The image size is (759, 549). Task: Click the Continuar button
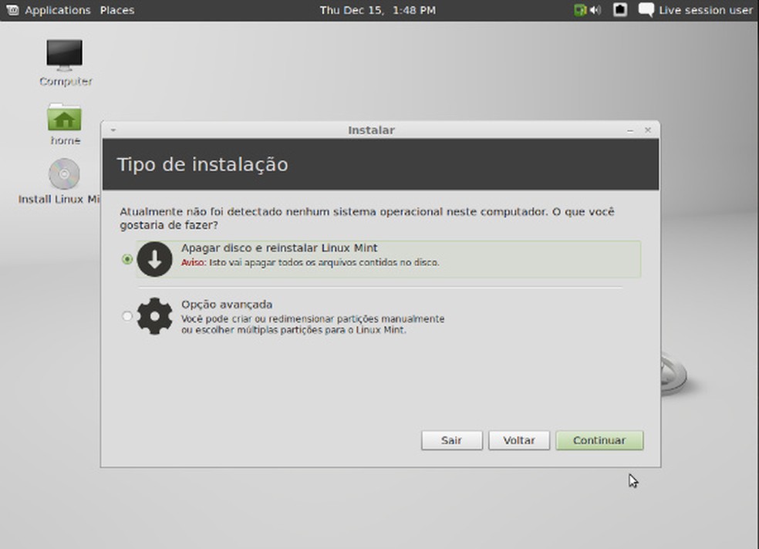pyautogui.click(x=599, y=440)
